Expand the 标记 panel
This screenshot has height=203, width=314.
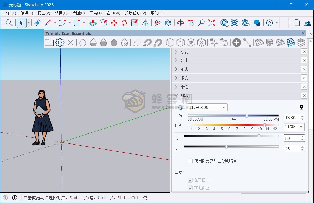176,87
